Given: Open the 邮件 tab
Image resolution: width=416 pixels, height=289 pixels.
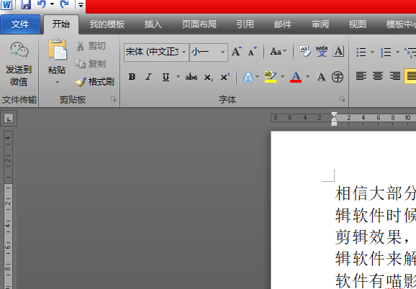Looking at the screenshot, I should [x=283, y=24].
